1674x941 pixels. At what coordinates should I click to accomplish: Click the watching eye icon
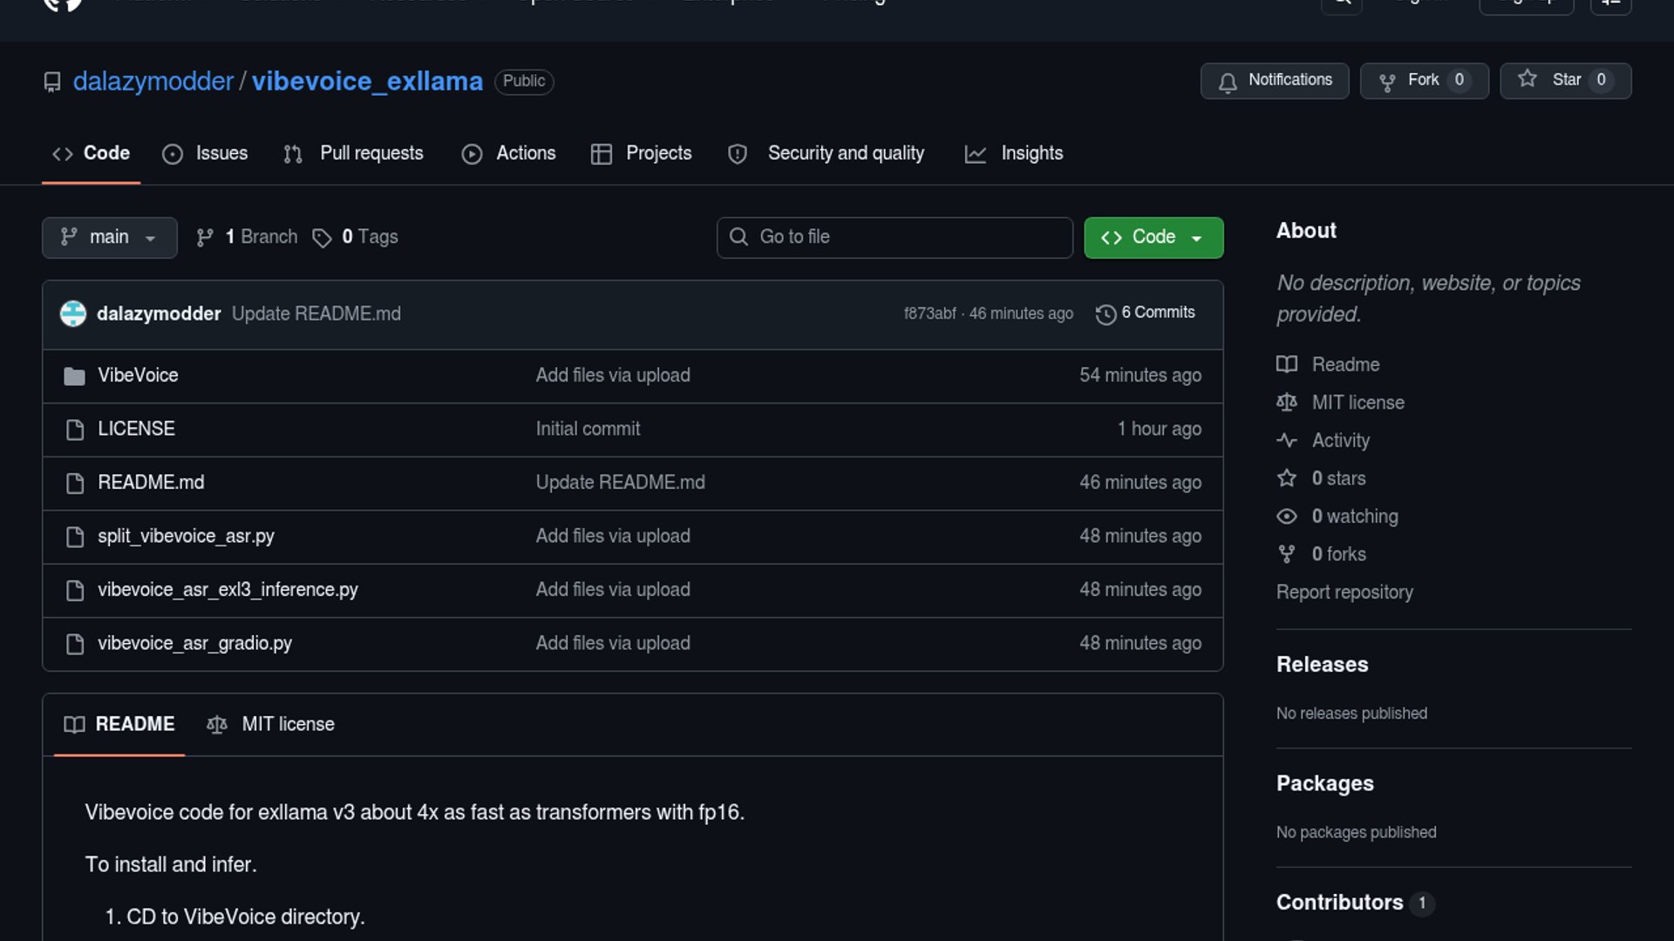1287,516
